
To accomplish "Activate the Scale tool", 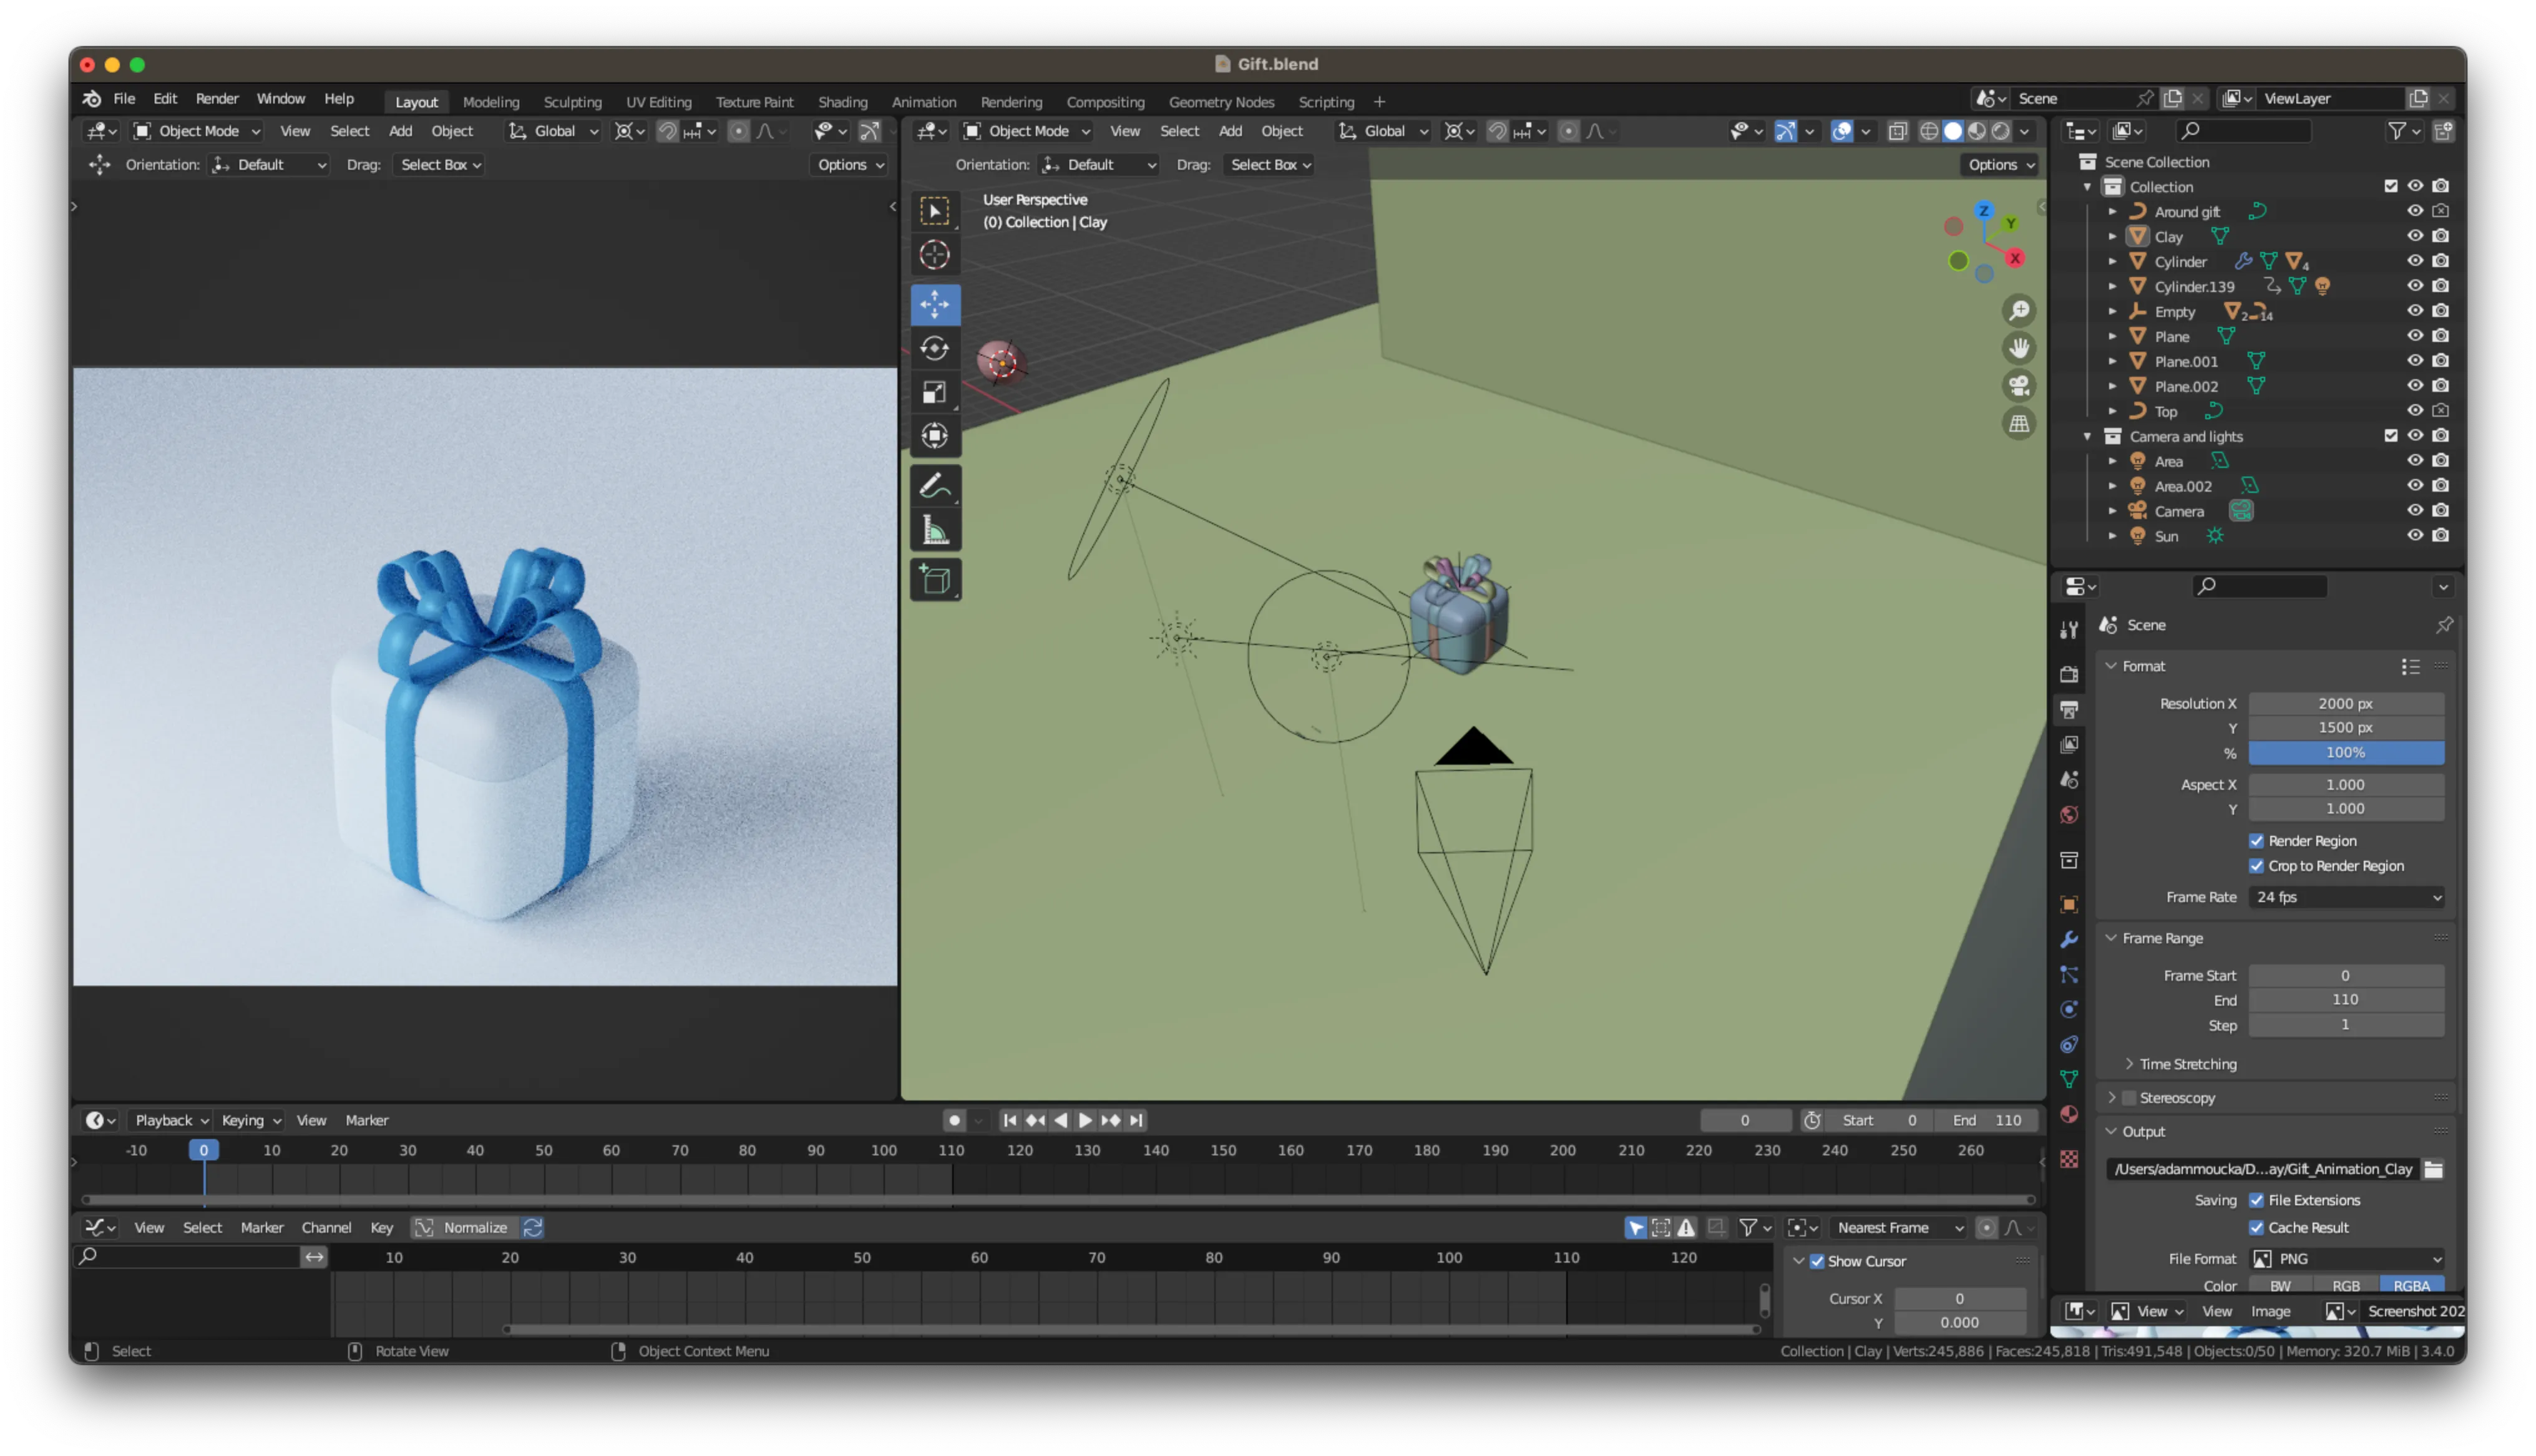I will pos(935,392).
